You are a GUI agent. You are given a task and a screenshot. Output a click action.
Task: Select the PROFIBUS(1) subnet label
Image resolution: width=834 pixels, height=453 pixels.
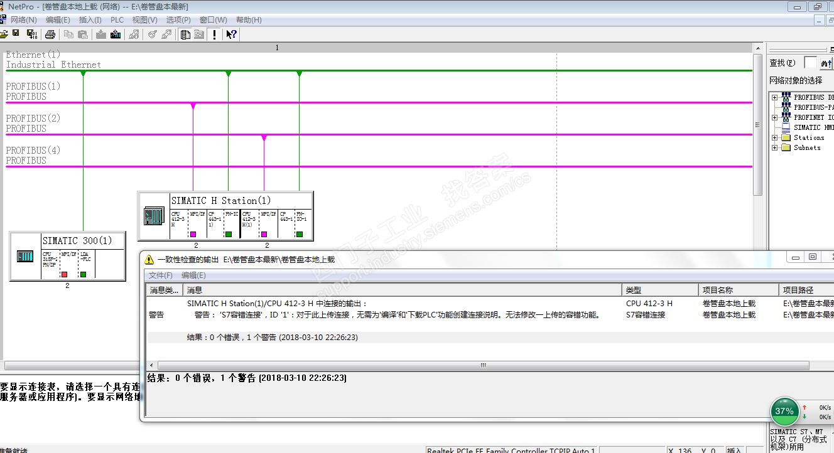point(33,91)
